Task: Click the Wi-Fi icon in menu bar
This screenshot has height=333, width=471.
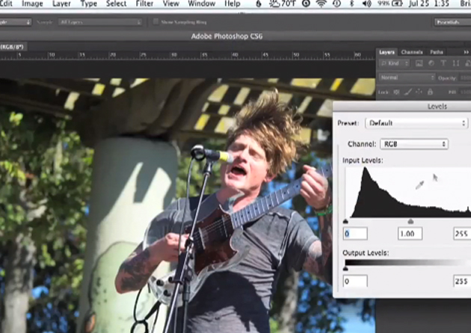Action: click(321, 4)
